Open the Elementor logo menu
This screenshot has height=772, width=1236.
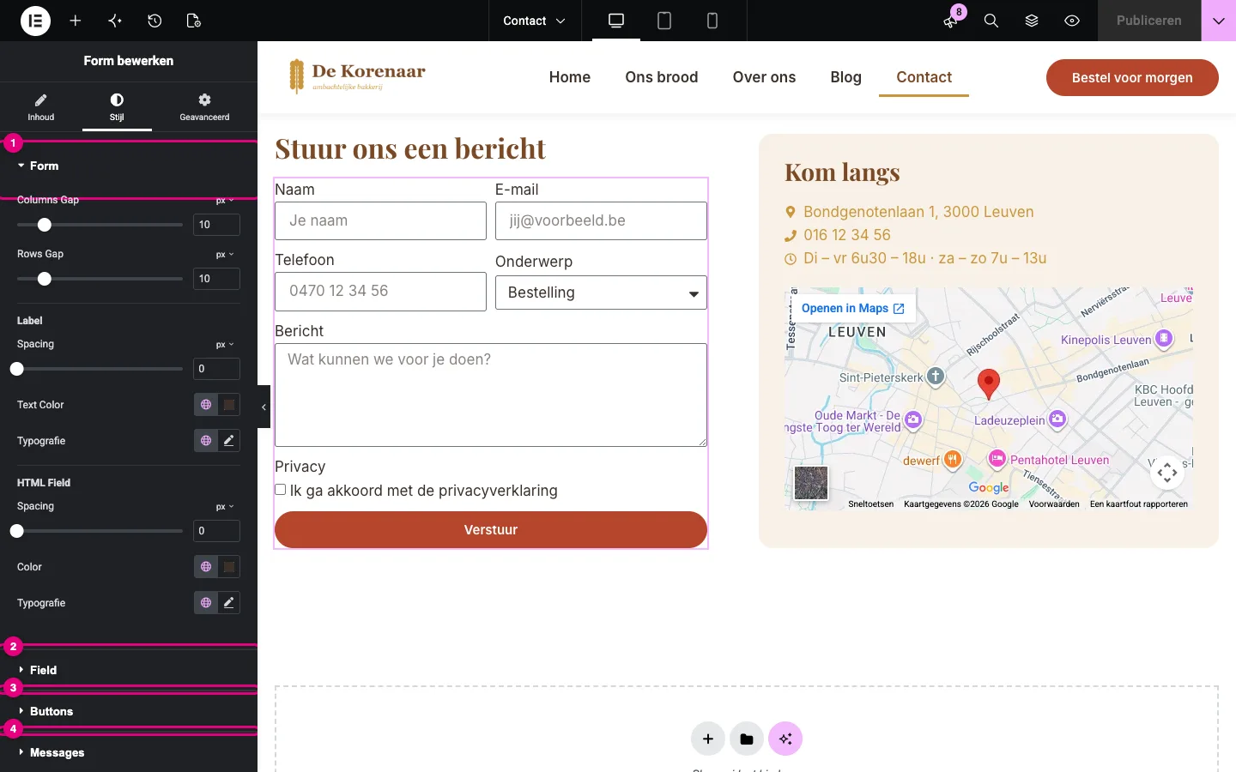tap(35, 21)
